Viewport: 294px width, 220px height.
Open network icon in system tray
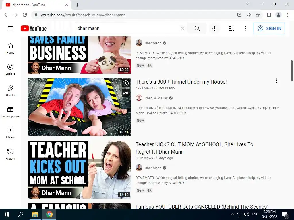240,214
